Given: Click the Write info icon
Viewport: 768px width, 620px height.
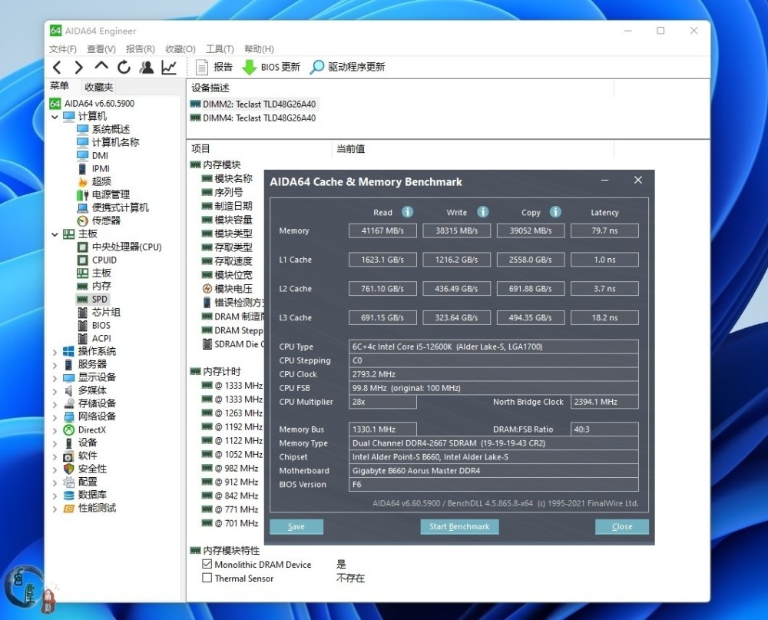Looking at the screenshot, I should (482, 212).
